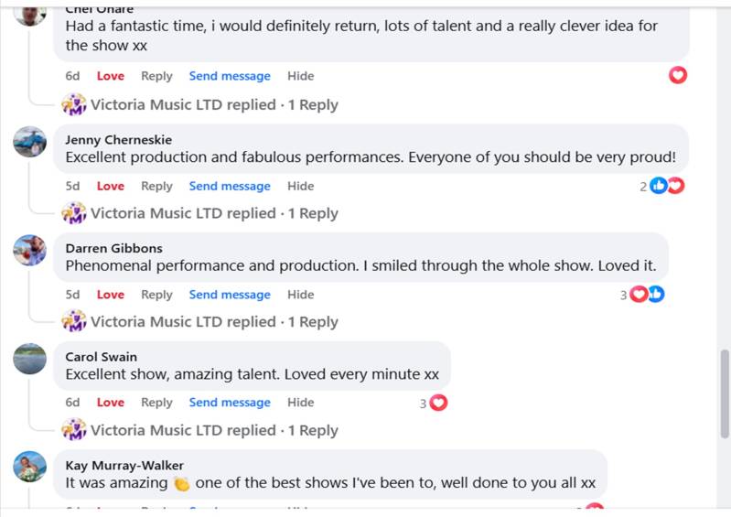Toggle Love on Carol Swain's comment

[111, 403]
